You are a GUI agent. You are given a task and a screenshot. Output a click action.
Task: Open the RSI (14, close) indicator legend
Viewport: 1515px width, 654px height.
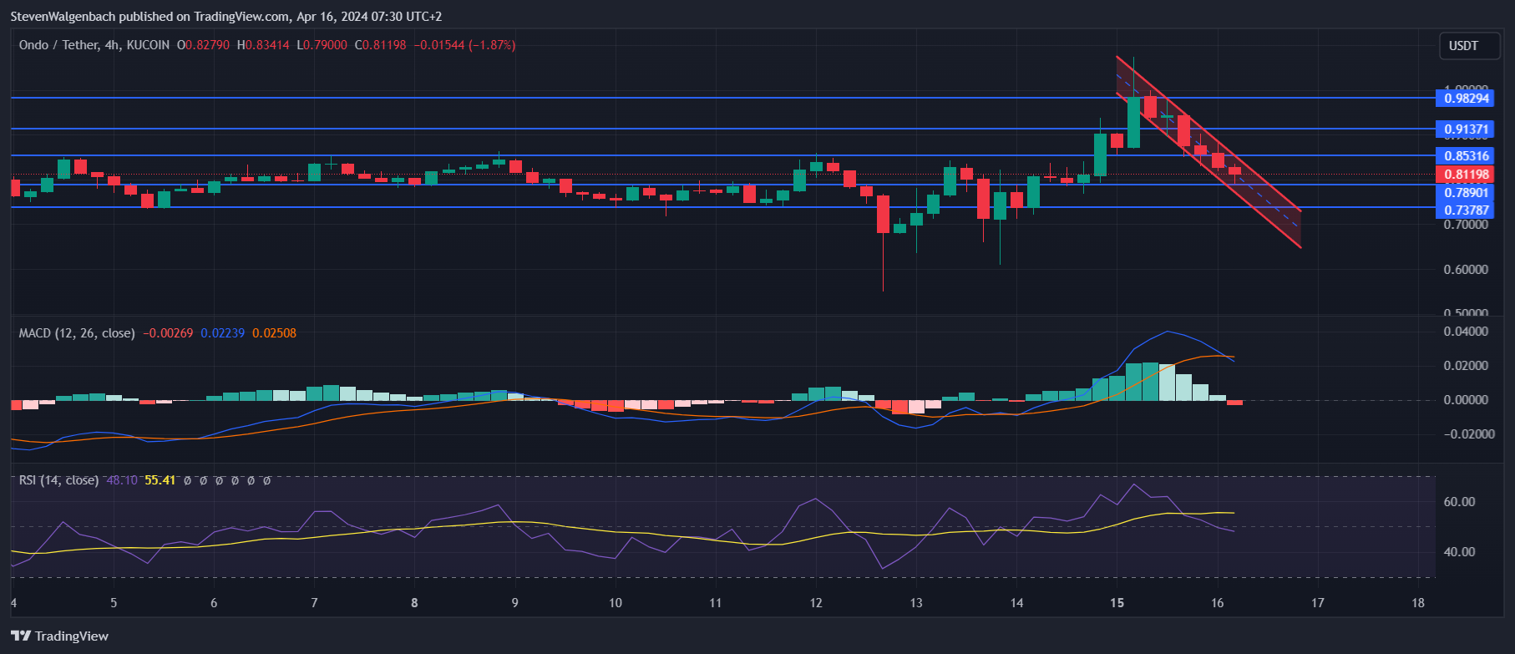tap(58, 480)
